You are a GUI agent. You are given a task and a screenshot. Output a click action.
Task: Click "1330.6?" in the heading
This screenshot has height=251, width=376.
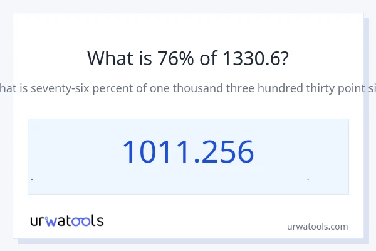[255, 59]
